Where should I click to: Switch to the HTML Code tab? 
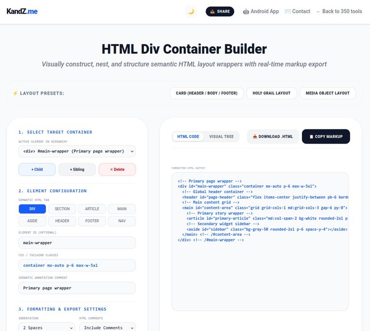[x=188, y=137]
